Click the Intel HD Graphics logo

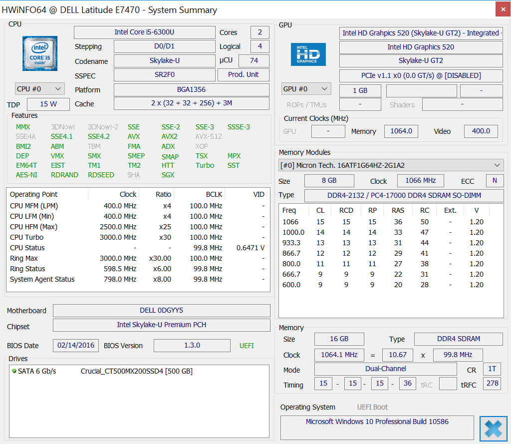(308, 54)
